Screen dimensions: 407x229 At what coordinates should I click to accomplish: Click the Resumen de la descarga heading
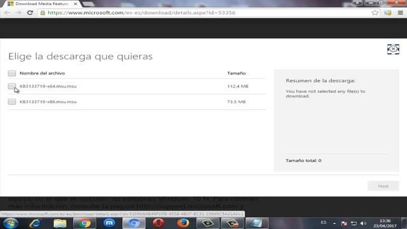click(x=321, y=81)
